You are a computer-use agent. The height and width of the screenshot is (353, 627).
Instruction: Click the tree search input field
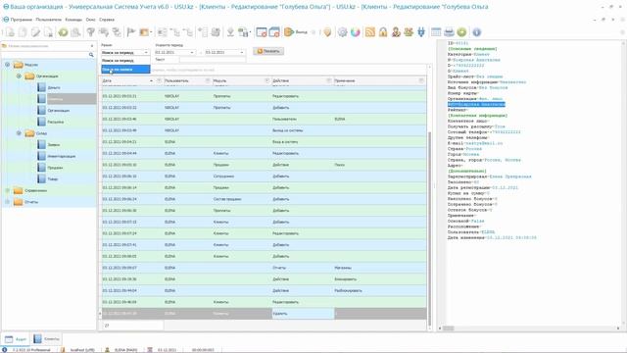click(x=45, y=55)
